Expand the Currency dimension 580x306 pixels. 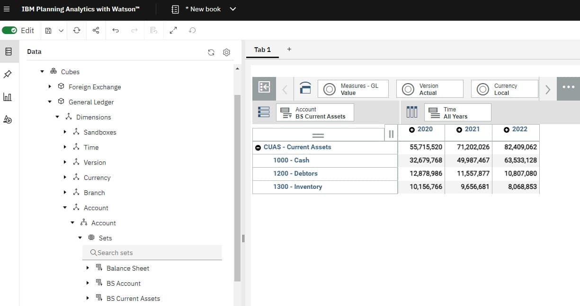pyautogui.click(x=65, y=178)
